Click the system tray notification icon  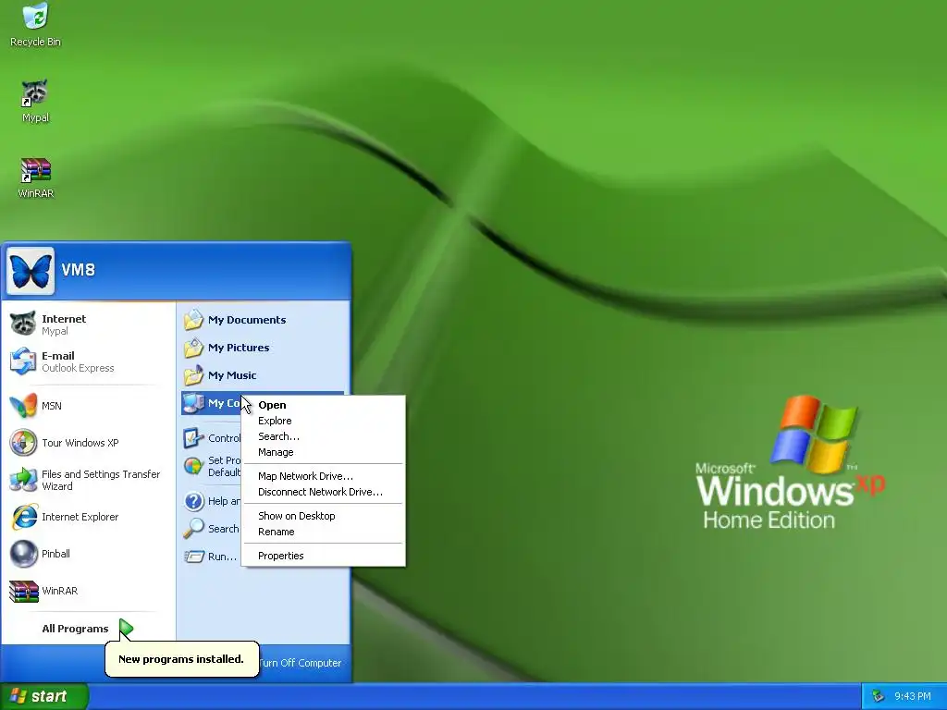tap(879, 696)
